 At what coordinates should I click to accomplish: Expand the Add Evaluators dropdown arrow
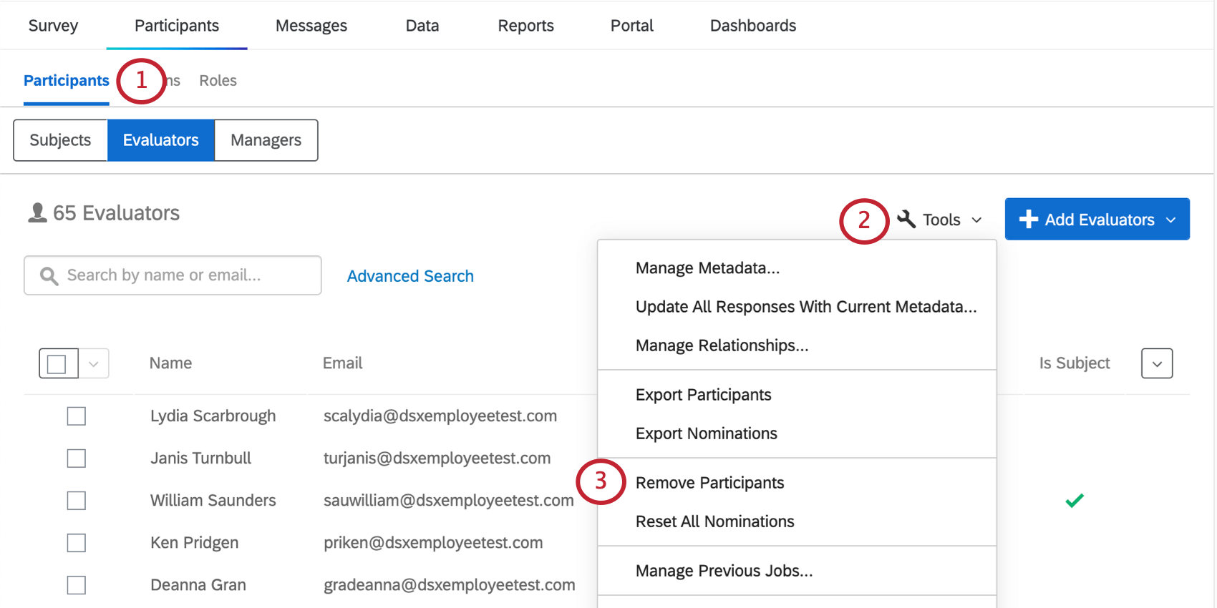pos(1171,220)
